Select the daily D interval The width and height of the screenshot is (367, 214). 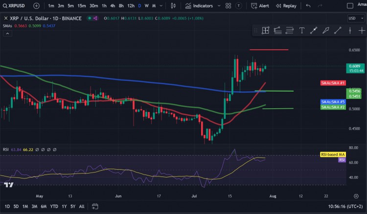point(139,5)
